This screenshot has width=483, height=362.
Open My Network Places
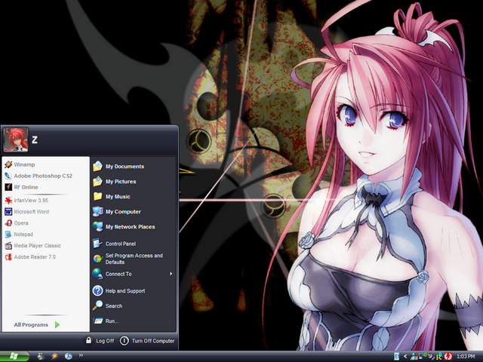(124, 226)
